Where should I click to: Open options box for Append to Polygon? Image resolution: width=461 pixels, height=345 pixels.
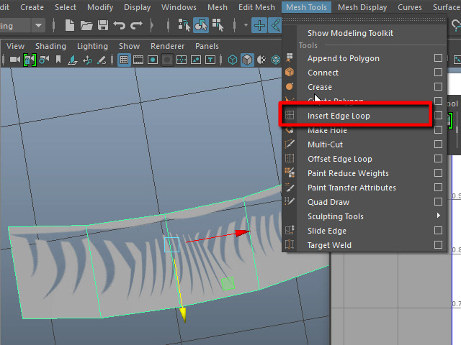[x=438, y=58]
